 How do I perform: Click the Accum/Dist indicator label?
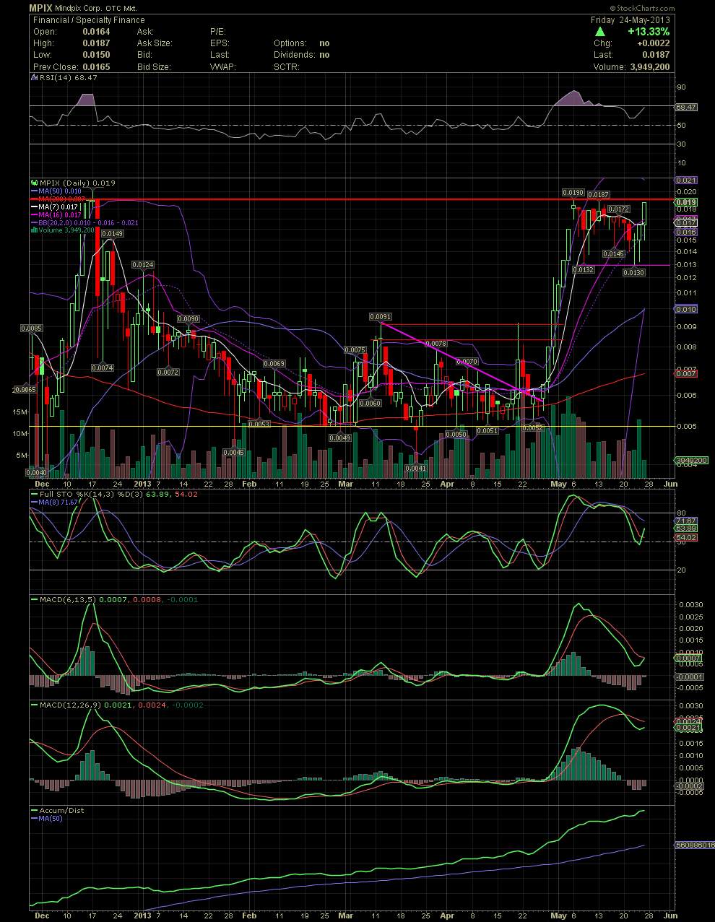point(61,810)
